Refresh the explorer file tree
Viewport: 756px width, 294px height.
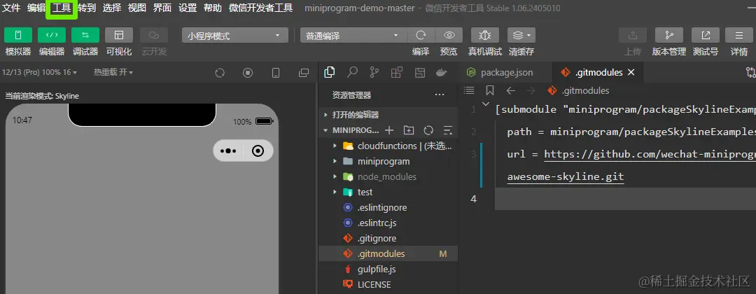[x=428, y=130]
